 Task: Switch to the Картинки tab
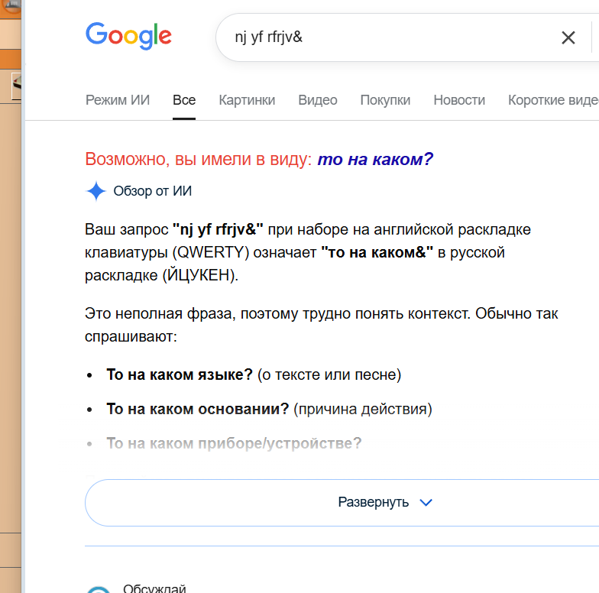coord(247,100)
